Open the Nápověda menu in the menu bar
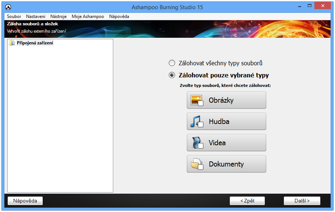This screenshot has width=335, height=212. pos(119,17)
